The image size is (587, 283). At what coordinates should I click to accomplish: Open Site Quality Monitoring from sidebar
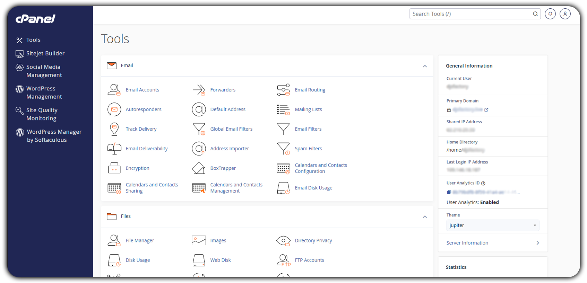click(42, 114)
